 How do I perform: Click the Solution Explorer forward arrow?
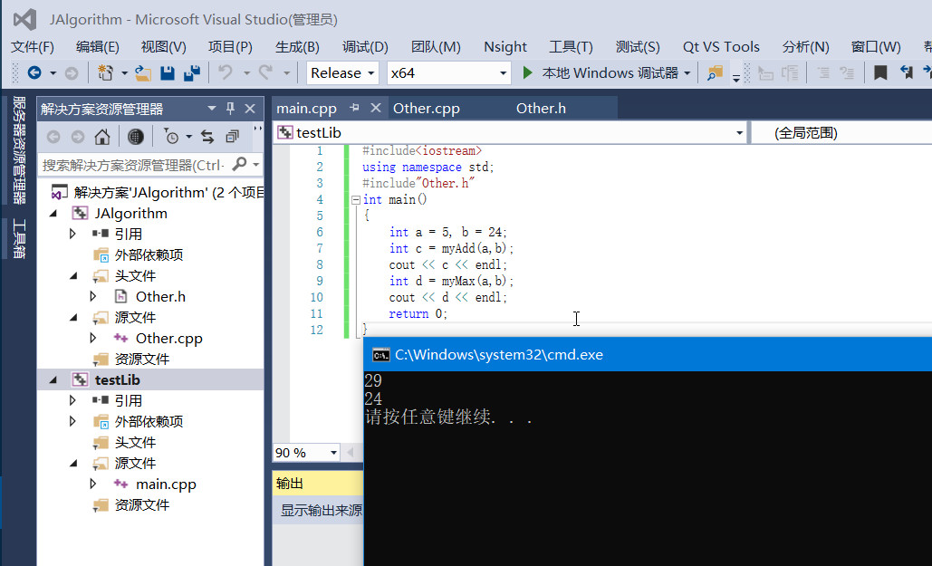click(78, 138)
